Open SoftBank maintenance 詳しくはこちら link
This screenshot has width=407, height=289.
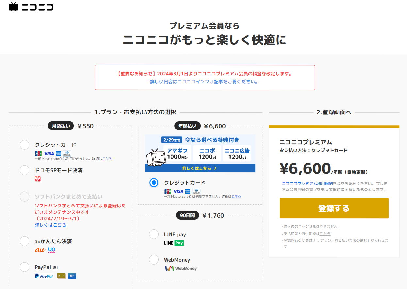51,225
